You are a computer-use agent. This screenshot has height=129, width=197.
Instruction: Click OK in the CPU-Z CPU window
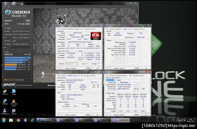[x=98, y=68]
